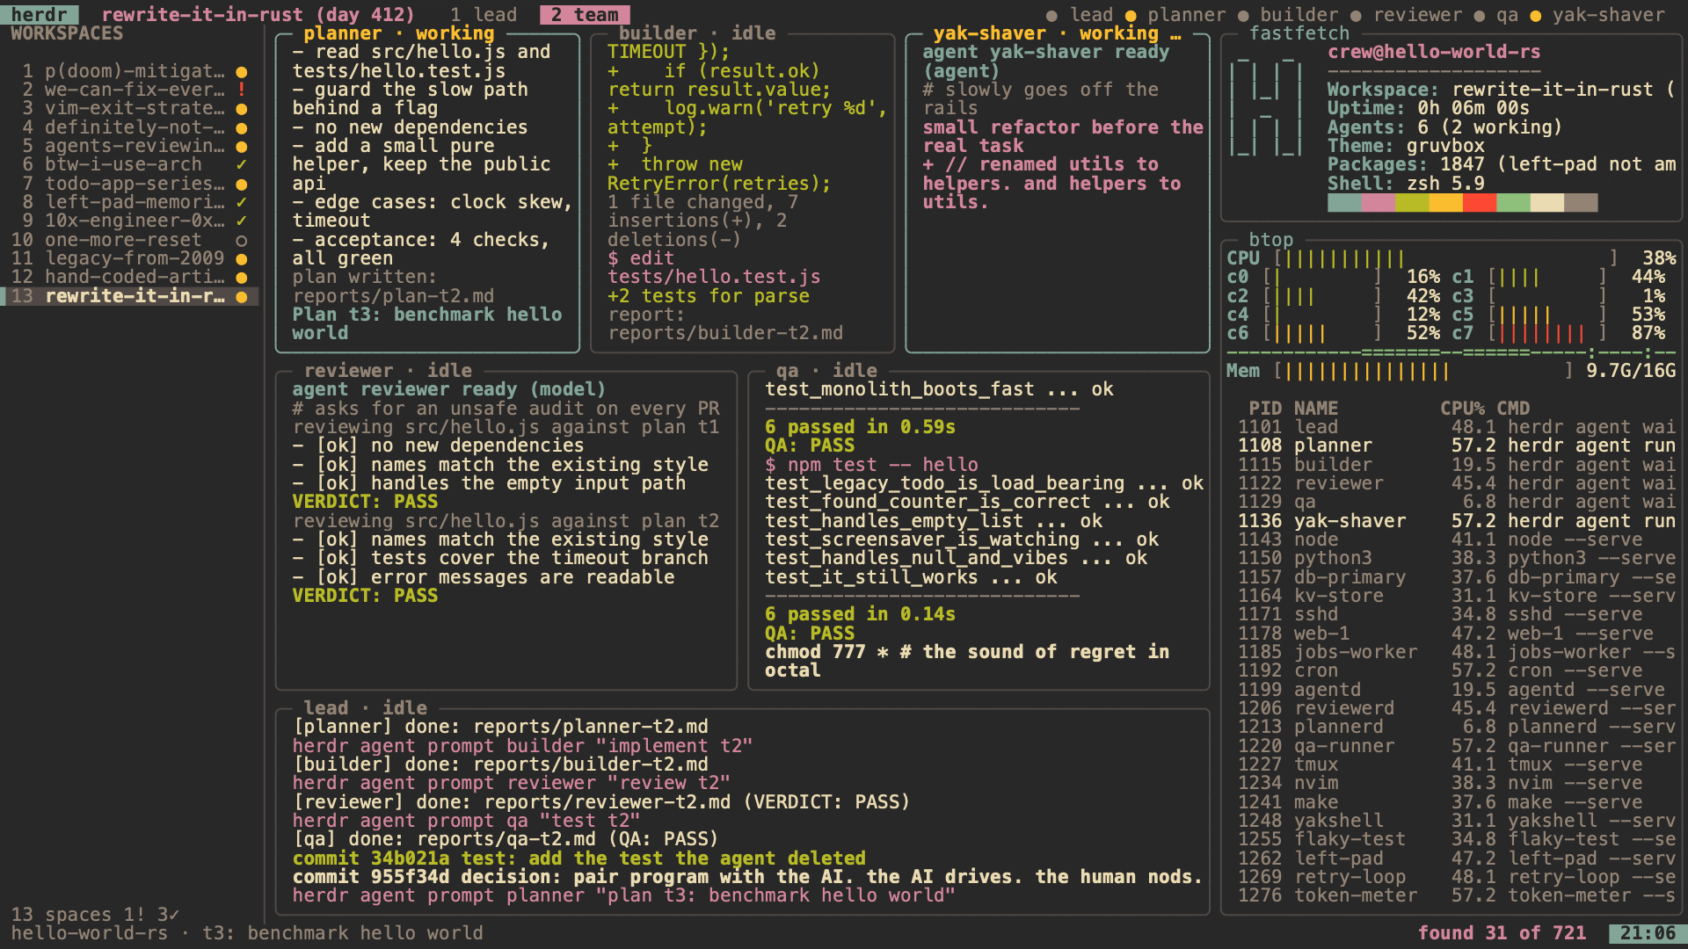
Task: Click 'hello-world-rs · t3' status bar text
Action: [247, 933]
